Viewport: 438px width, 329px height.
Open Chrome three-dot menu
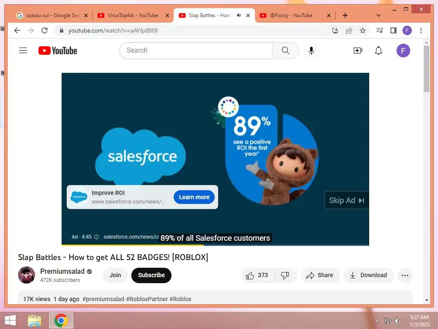[x=421, y=30]
